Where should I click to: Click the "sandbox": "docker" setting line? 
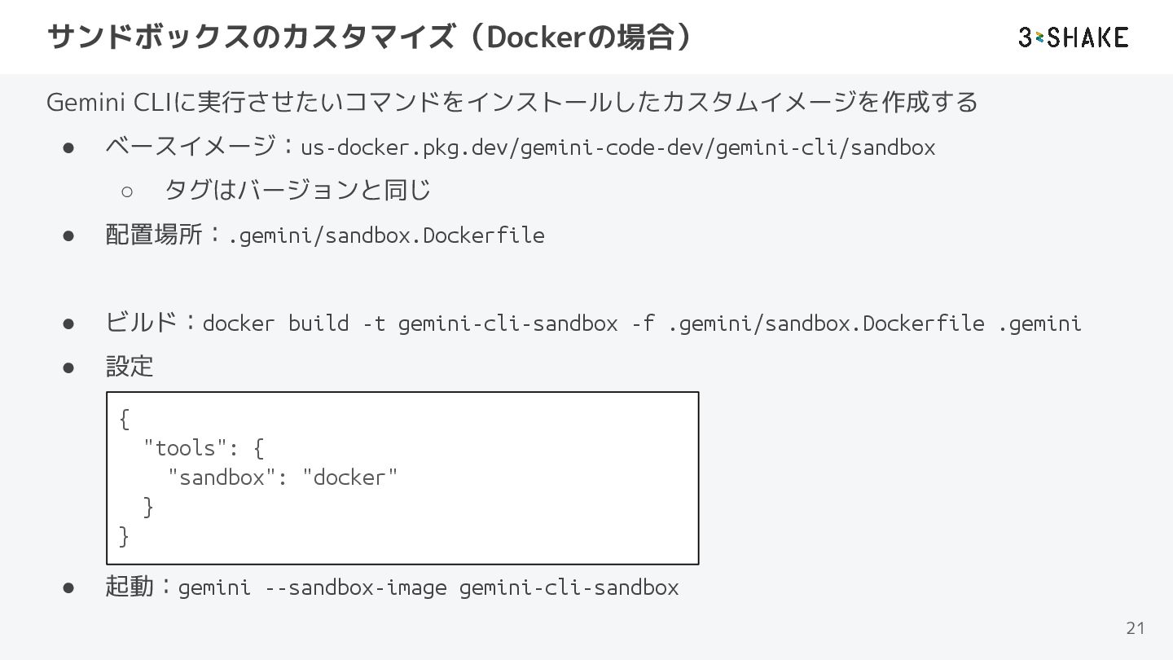click(282, 477)
